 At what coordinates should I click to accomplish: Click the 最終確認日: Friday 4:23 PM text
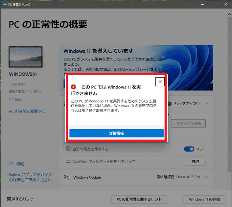tap(178, 177)
